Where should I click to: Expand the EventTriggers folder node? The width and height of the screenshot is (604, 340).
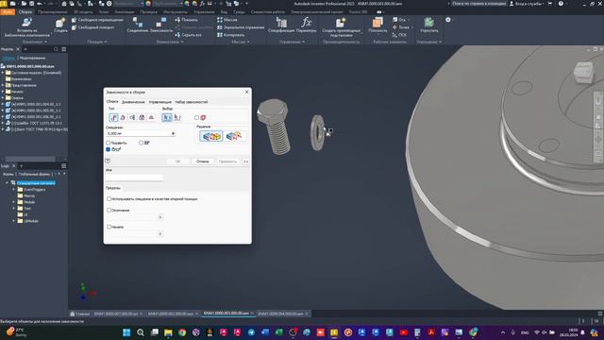pyautogui.click(x=14, y=189)
